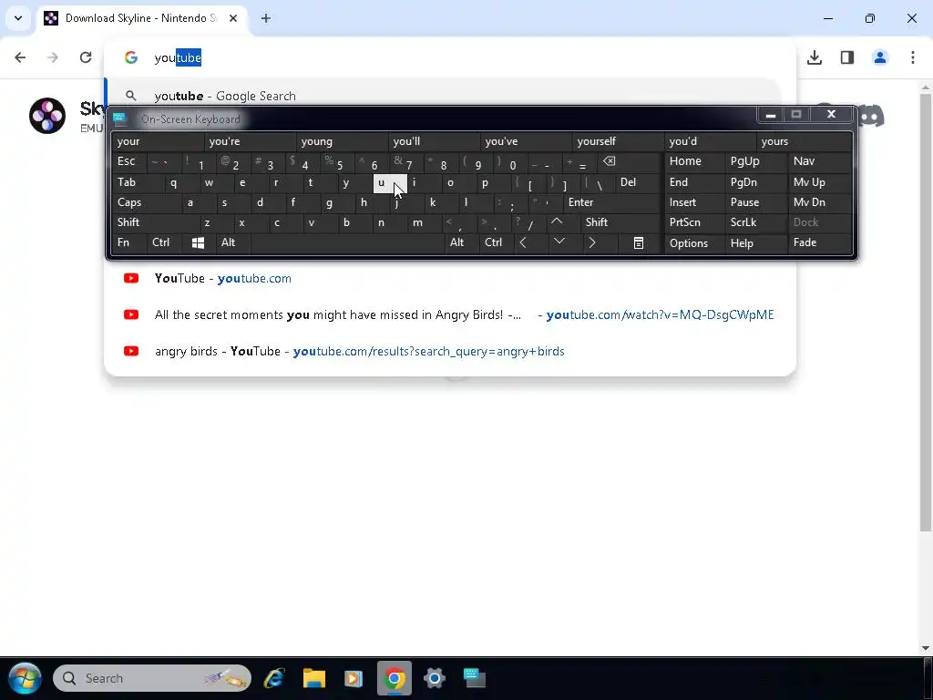Open On-Screen Keyboard taskbar icon
Screen dimensions: 933x700
pyautogui.click(x=474, y=678)
